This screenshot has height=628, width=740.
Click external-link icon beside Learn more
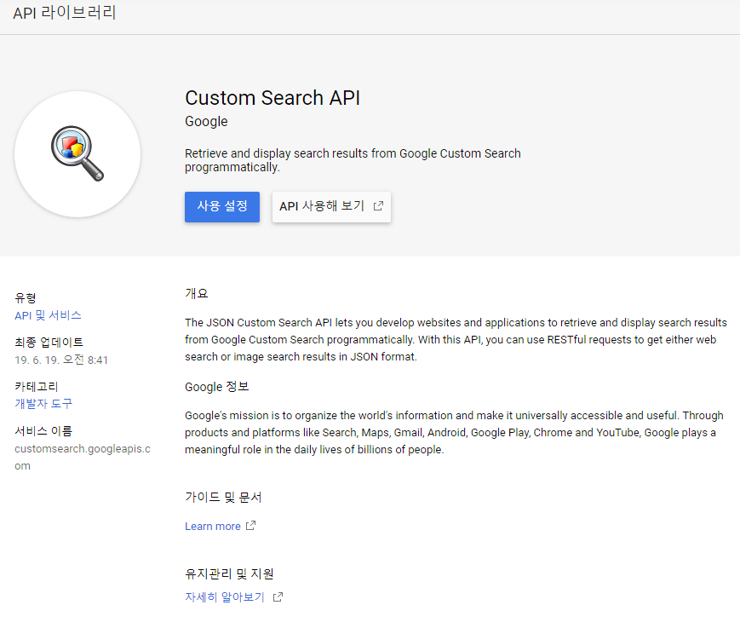coord(250,526)
